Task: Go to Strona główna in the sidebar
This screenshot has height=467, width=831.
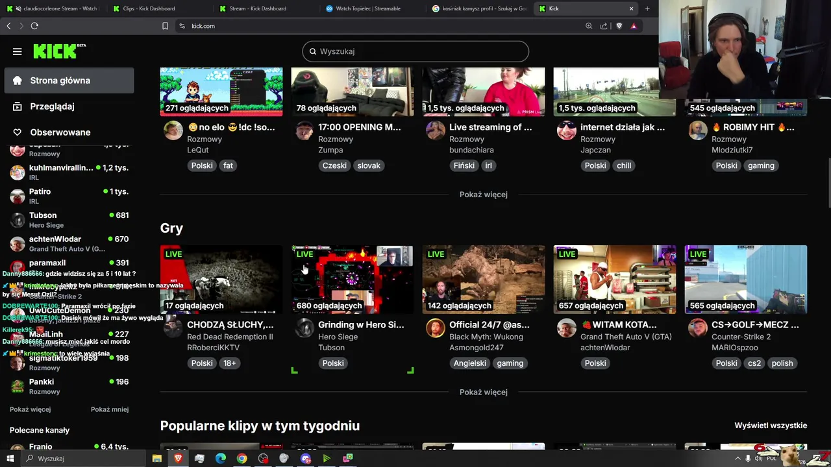Action: point(69,80)
